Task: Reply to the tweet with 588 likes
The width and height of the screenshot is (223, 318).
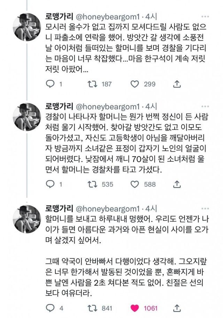Action: click(x=51, y=184)
